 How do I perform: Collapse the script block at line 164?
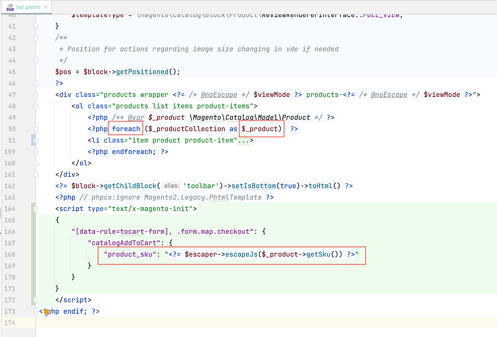point(36,209)
